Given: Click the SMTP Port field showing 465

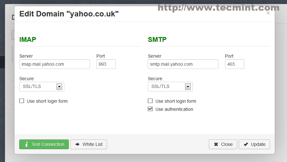Looking at the screenshot, I should coord(234,64).
